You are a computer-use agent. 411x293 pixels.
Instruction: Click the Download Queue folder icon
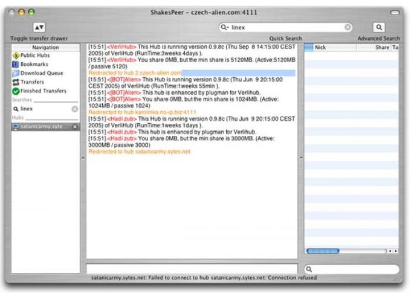tap(16, 73)
